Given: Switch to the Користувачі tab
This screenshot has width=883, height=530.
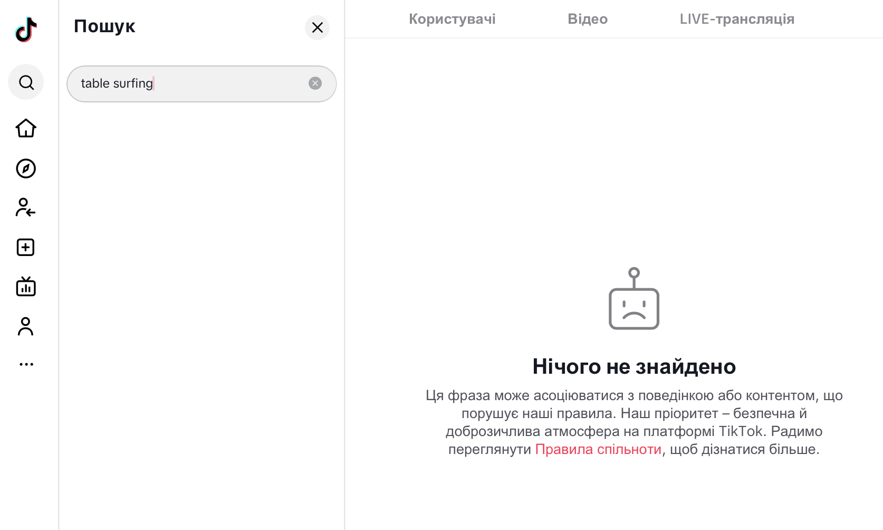Looking at the screenshot, I should pyautogui.click(x=452, y=20).
